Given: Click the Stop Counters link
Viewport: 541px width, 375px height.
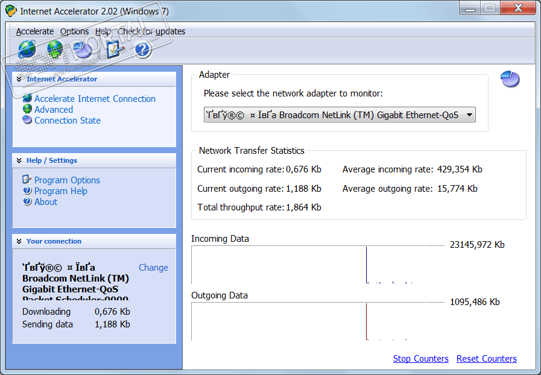Looking at the screenshot, I should (420, 359).
